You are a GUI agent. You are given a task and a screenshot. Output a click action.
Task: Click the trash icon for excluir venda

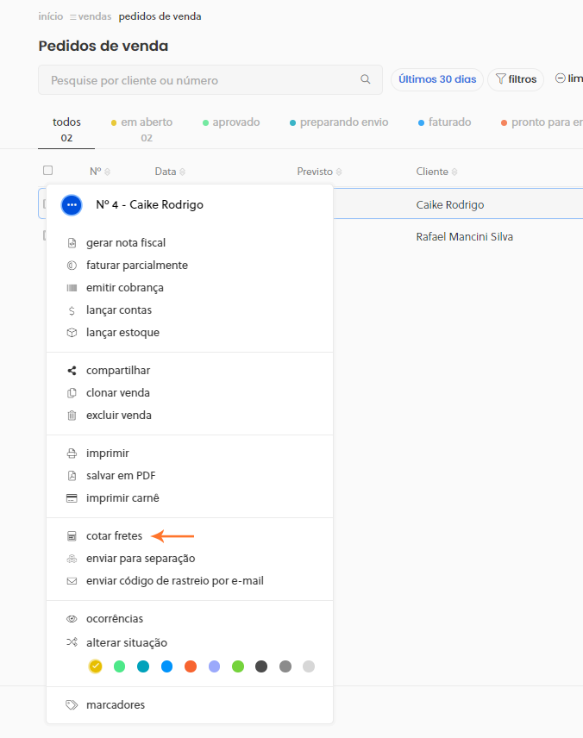click(72, 416)
